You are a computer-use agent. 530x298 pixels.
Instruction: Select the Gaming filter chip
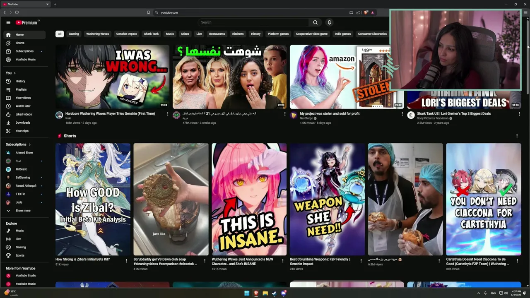(x=74, y=34)
